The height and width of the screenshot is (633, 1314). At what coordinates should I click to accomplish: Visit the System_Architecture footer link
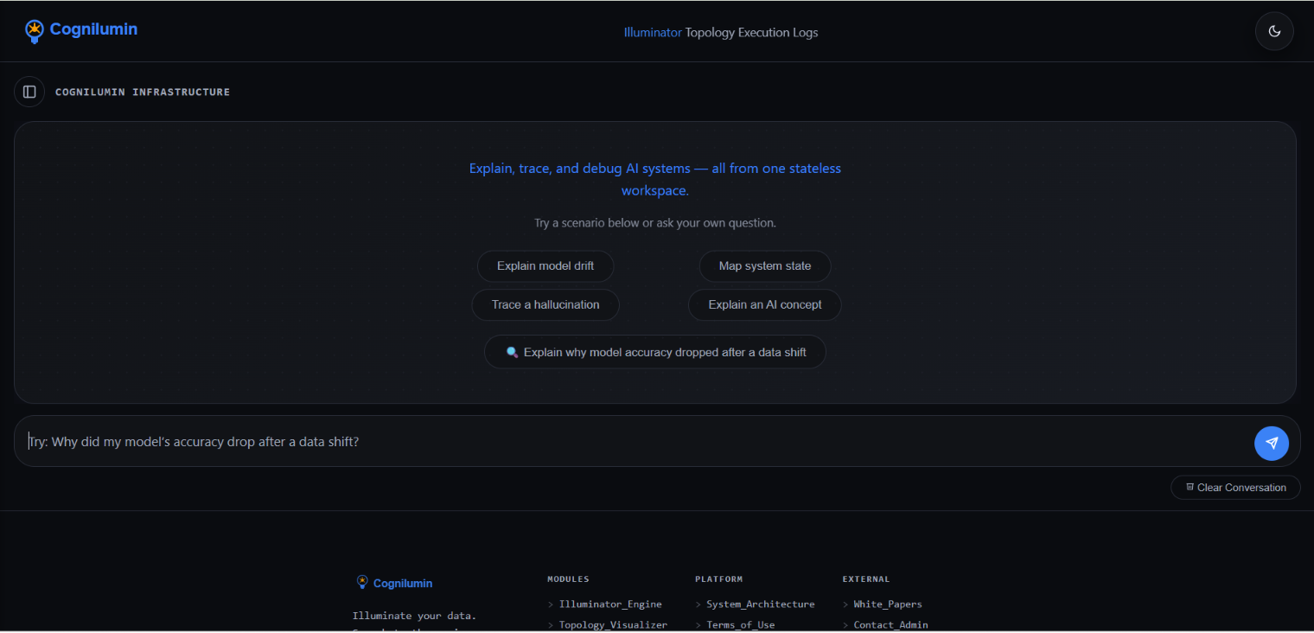pos(760,604)
